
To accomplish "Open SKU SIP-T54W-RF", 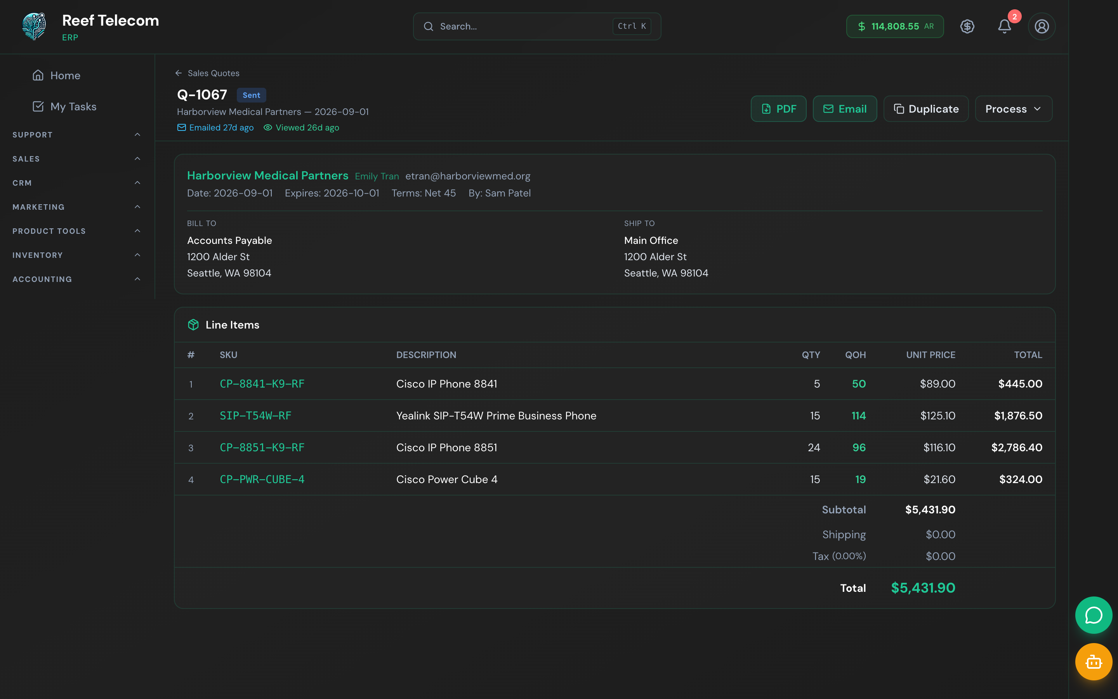I will pos(255,416).
